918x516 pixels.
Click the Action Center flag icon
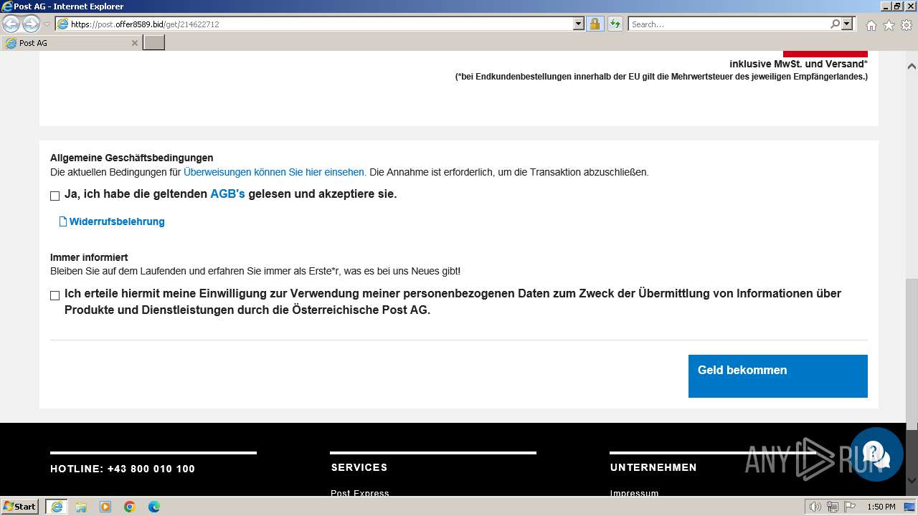point(850,507)
